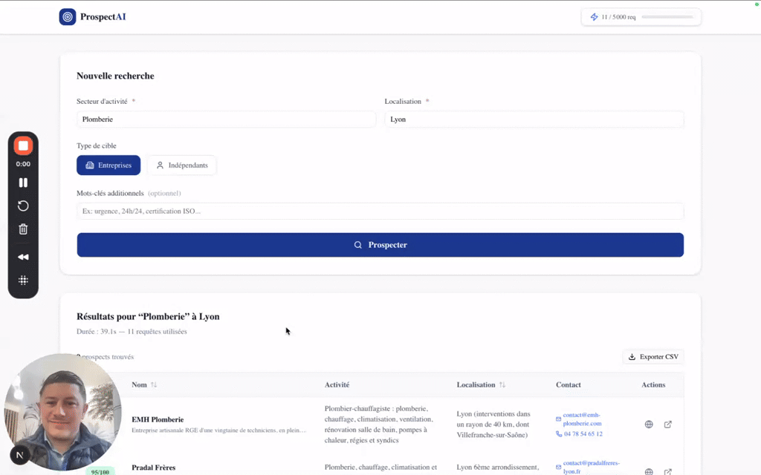Click the webcam presenter bubble
761x475 pixels.
(x=63, y=412)
